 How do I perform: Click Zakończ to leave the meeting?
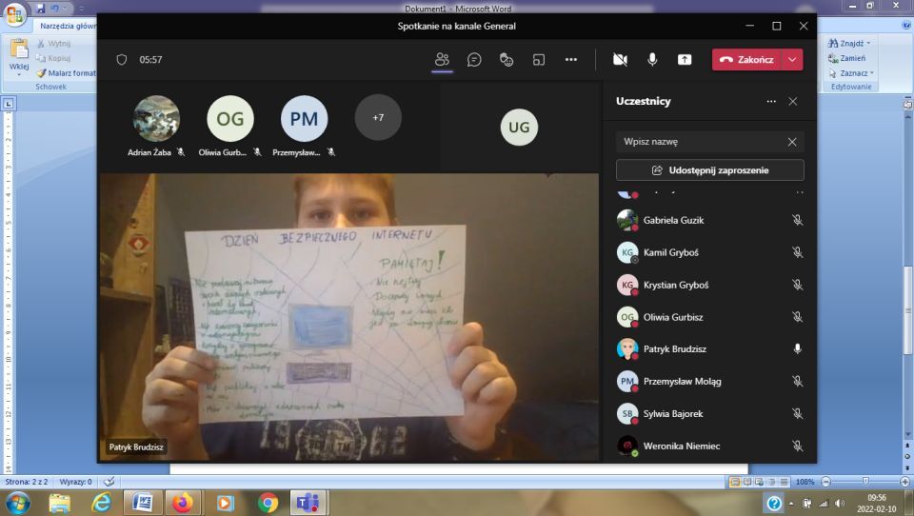[x=747, y=59]
